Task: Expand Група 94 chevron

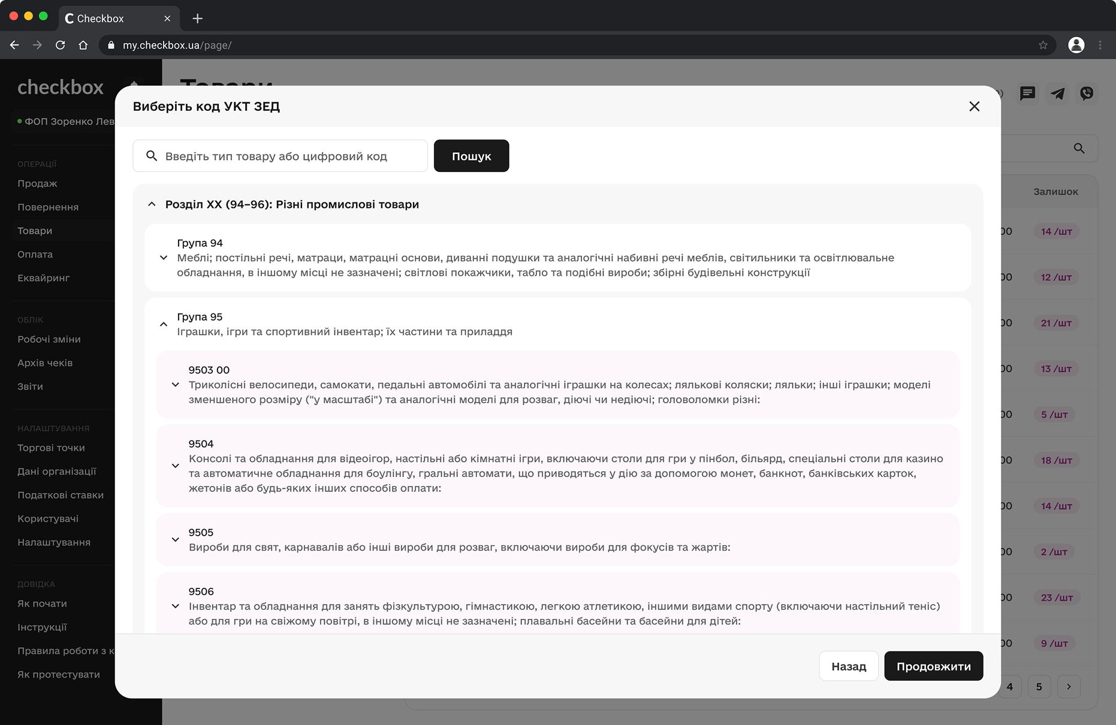Action: 164,258
